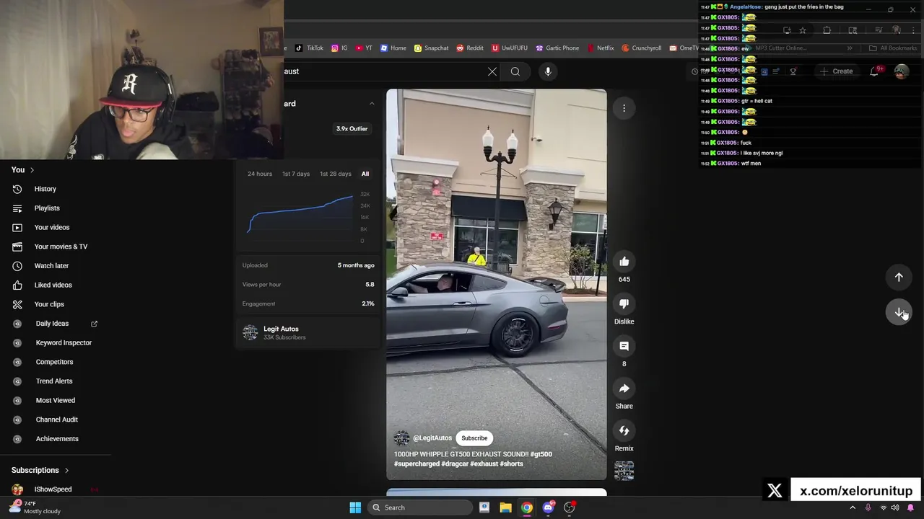
Task: Open @LegitAutos channel handle
Action: pyautogui.click(x=432, y=438)
